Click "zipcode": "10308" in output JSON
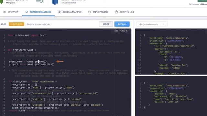 pyautogui.click(x=165, y=94)
